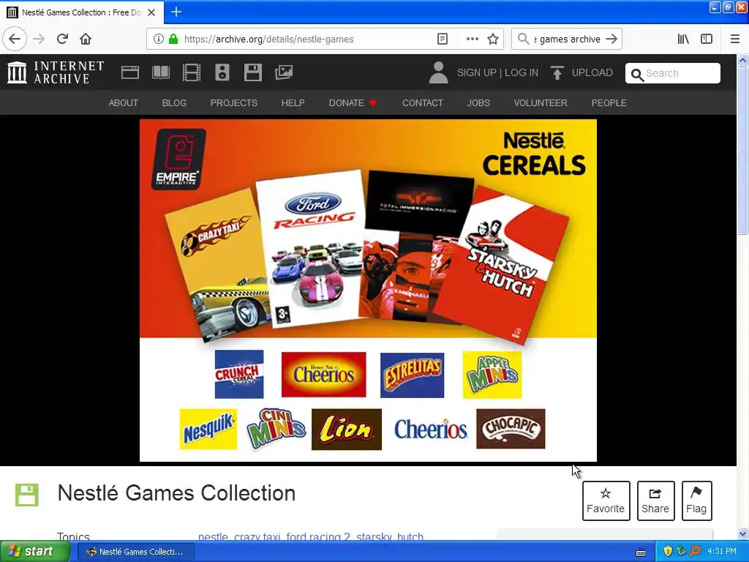The height and width of the screenshot is (562, 749).
Task: Click the green secure padlock icon
Action: (x=173, y=39)
